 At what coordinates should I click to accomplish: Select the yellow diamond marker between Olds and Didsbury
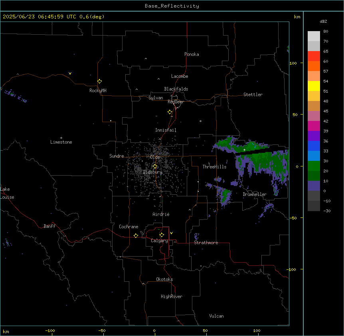point(155,166)
